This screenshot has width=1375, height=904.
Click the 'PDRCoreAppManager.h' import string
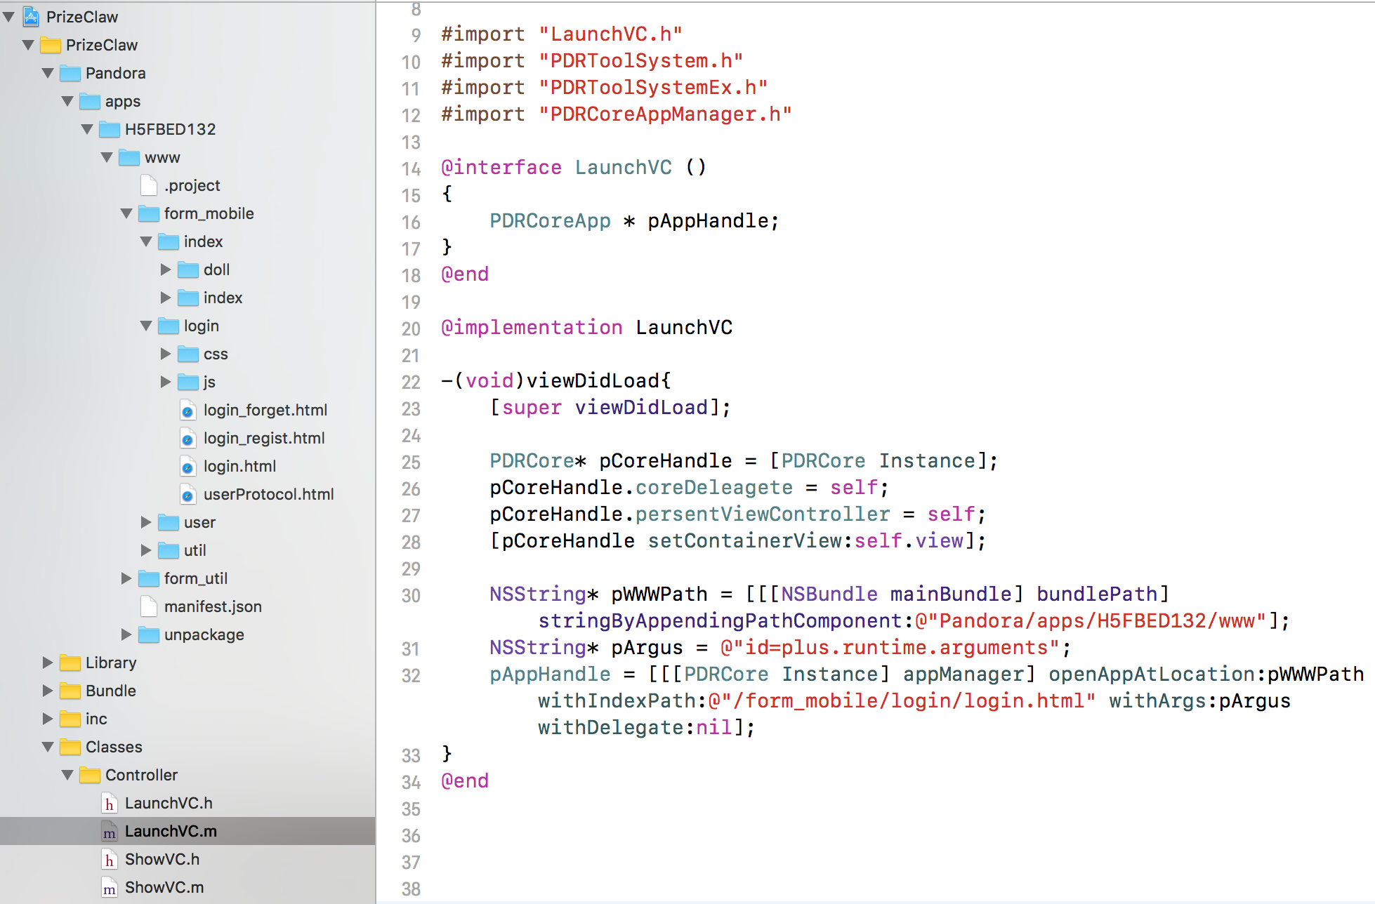tap(665, 114)
